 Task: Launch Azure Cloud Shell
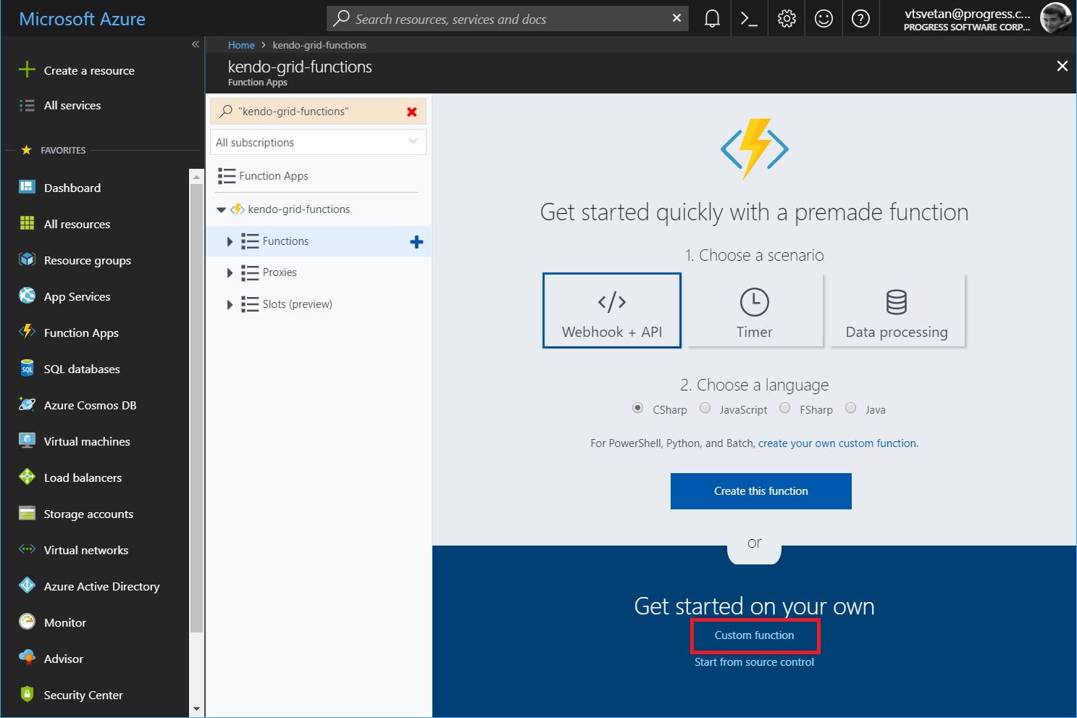[749, 18]
